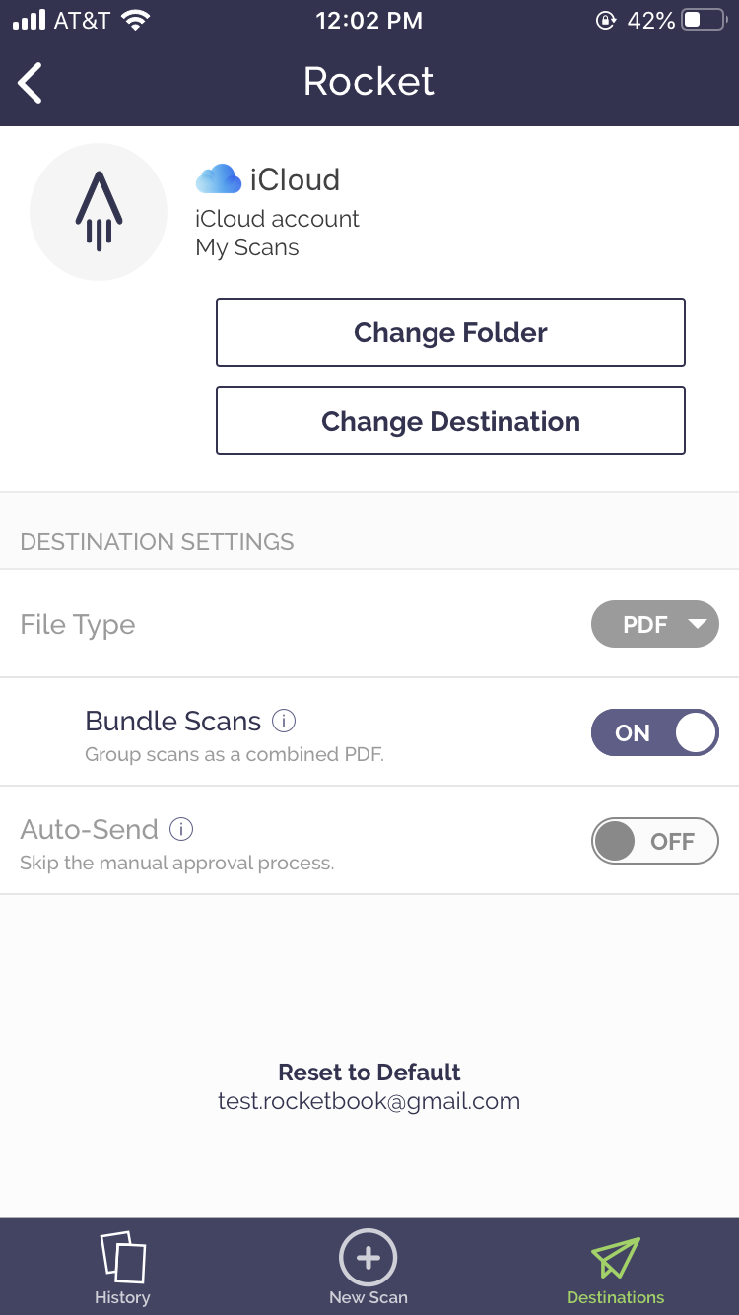Tap the back arrow in header
The height and width of the screenshot is (1315, 739).
(x=31, y=82)
